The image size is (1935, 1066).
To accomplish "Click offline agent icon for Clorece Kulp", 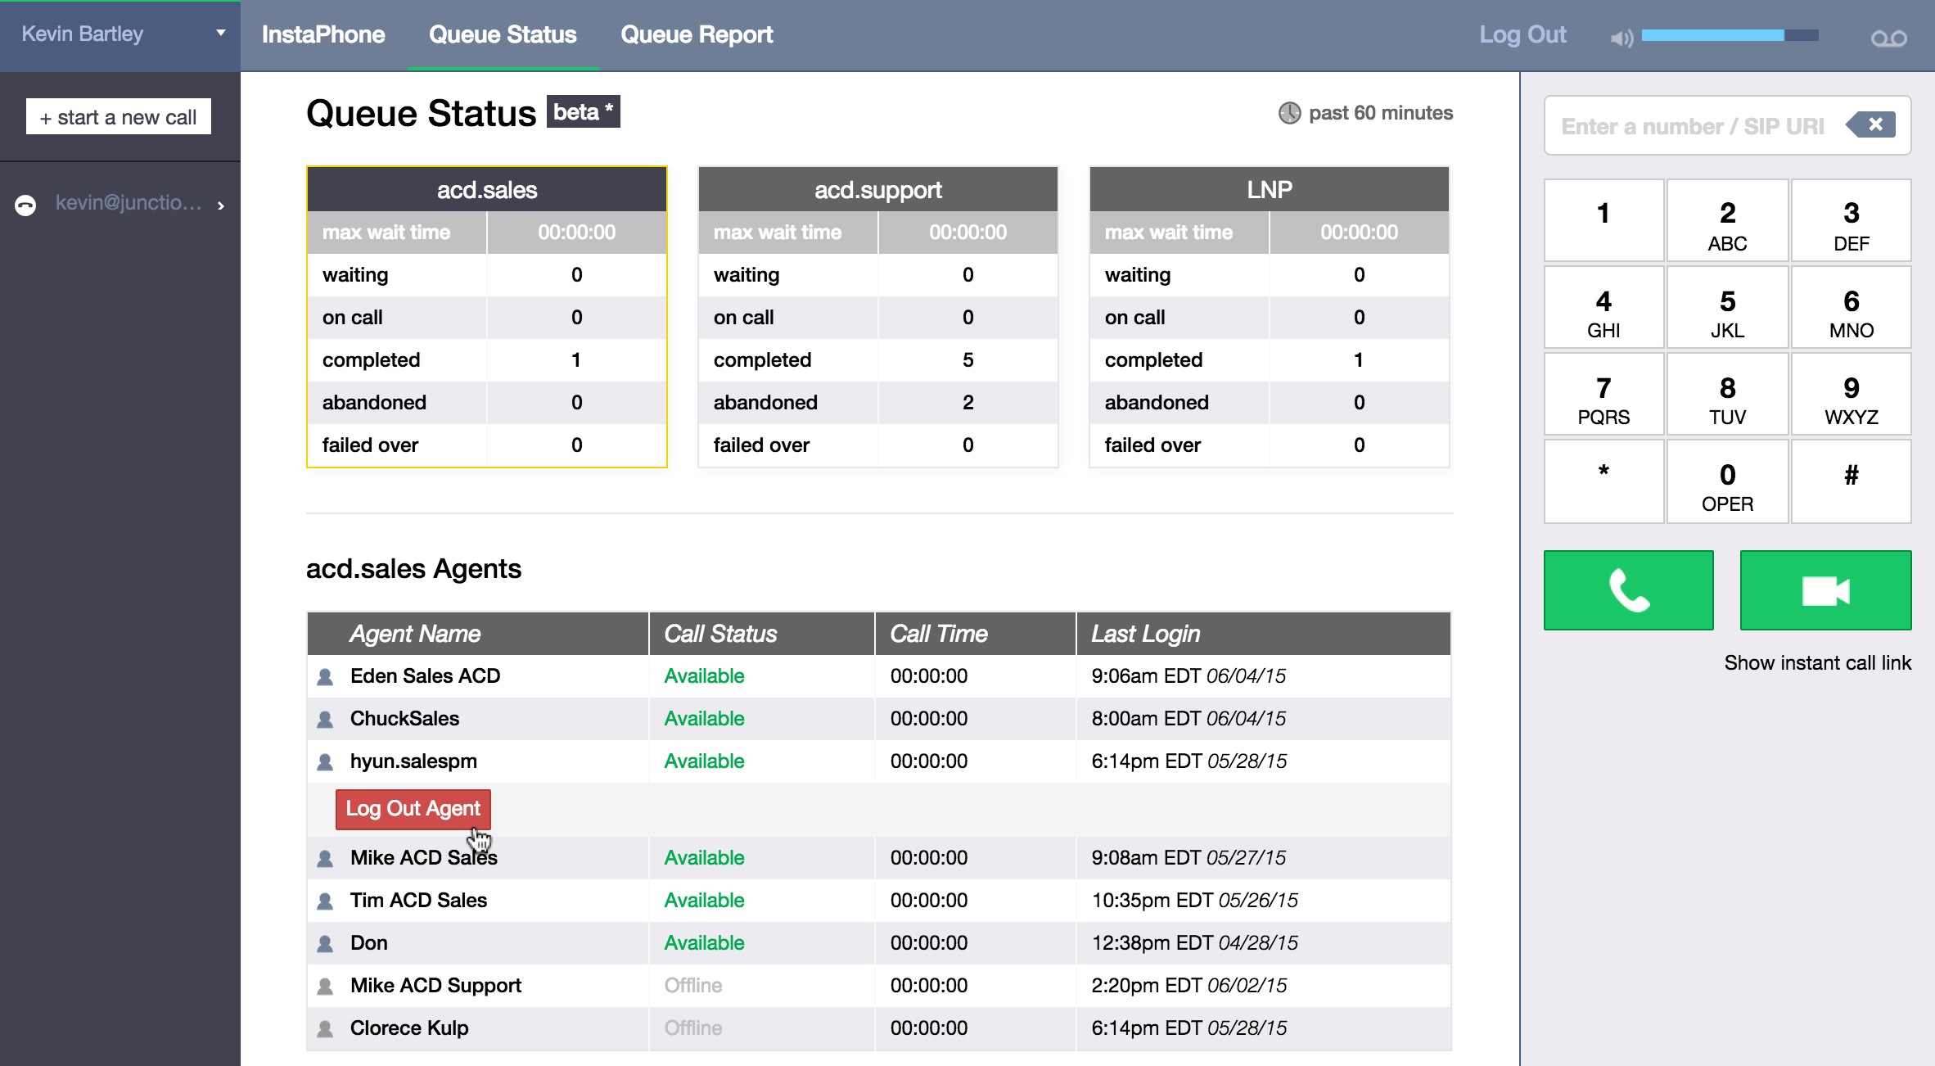I will point(325,1029).
